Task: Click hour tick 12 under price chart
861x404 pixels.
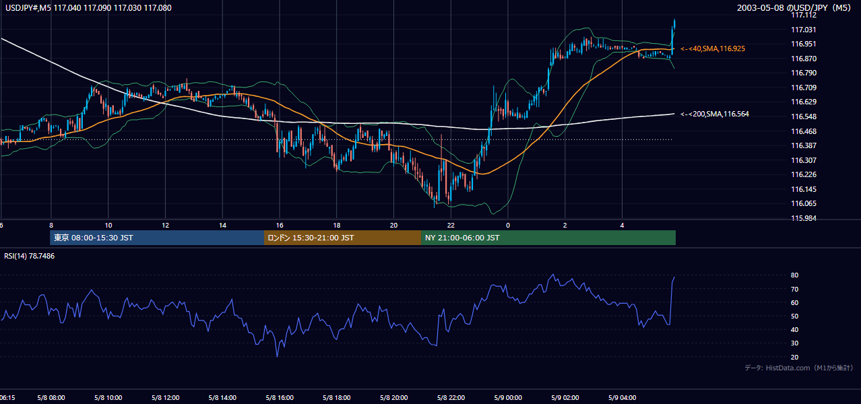Action: coord(165,226)
